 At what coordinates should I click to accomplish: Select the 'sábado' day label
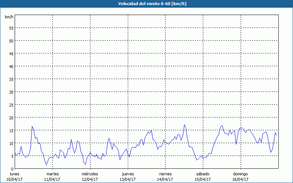[203, 174]
